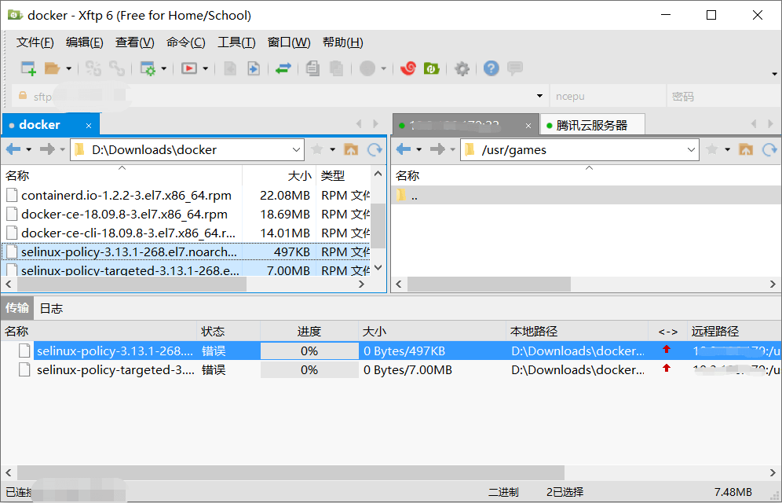Click the local pane home folder icon
The height and width of the screenshot is (503, 782).
[351, 149]
